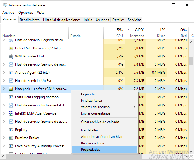The width and height of the screenshot is (194, 160).
Task: Switch to Historial de aplicaciones tab
Action: click(x=62, y=20)
